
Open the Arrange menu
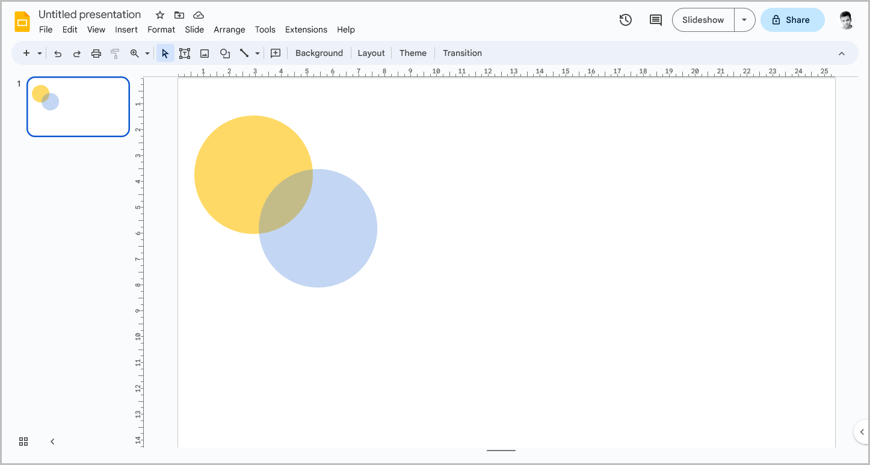point(229,29)
